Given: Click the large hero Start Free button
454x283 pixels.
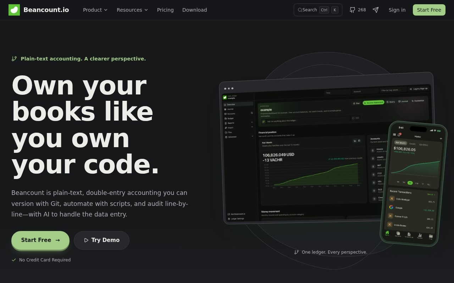Looking at the screenshot, I should (40, 240).
